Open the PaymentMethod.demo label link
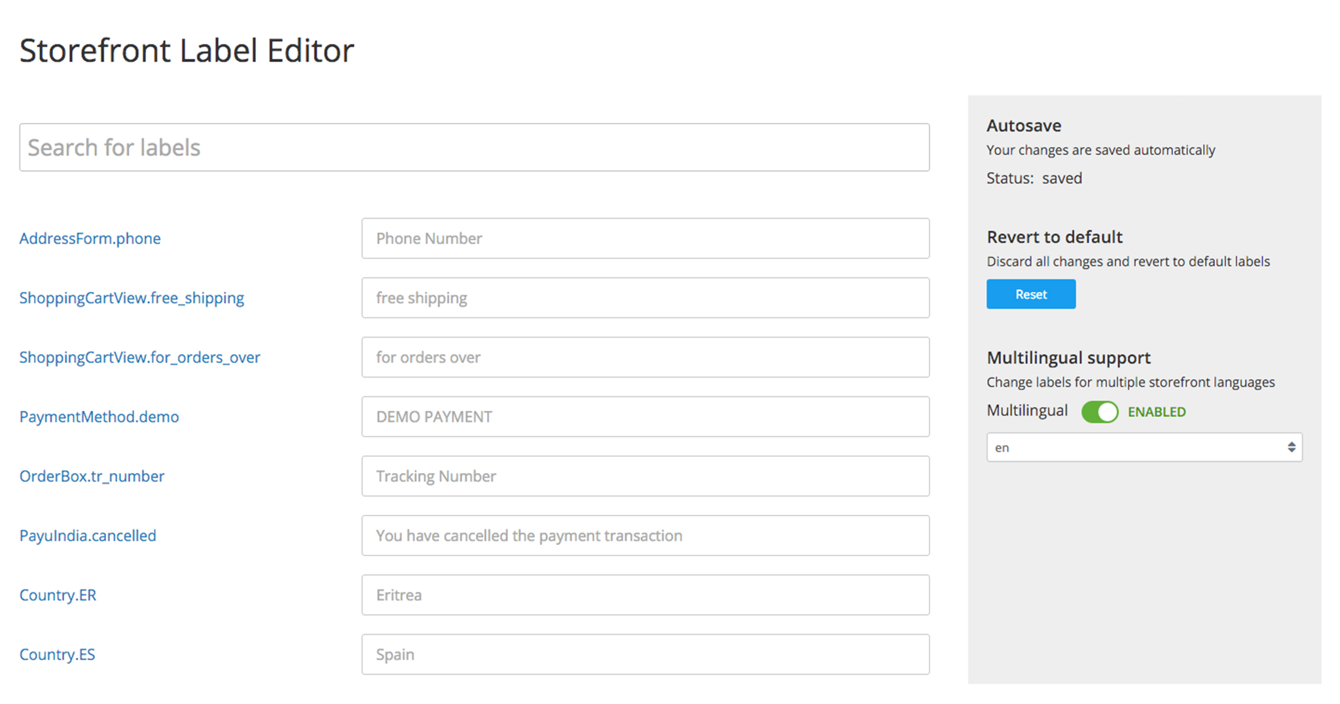This screenshot has height=704, width=1340. (x=99, y=417)
